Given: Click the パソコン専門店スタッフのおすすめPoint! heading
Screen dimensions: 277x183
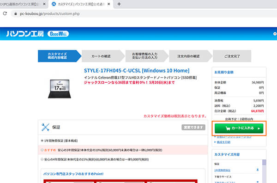Looking at the screenshot, I should [73, 174].
